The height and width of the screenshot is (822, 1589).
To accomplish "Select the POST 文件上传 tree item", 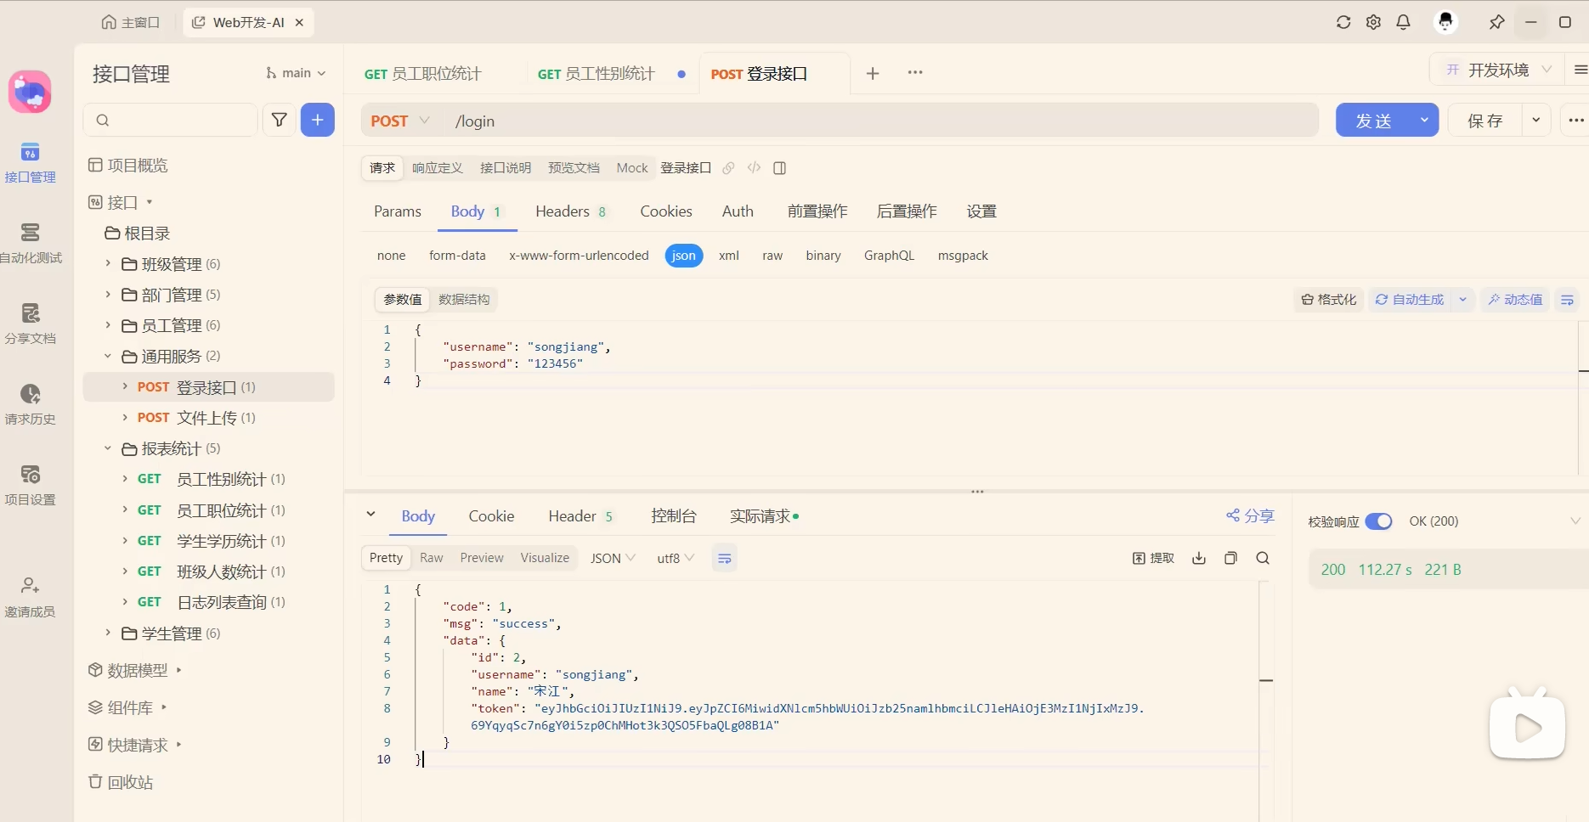I will (209, 418).
